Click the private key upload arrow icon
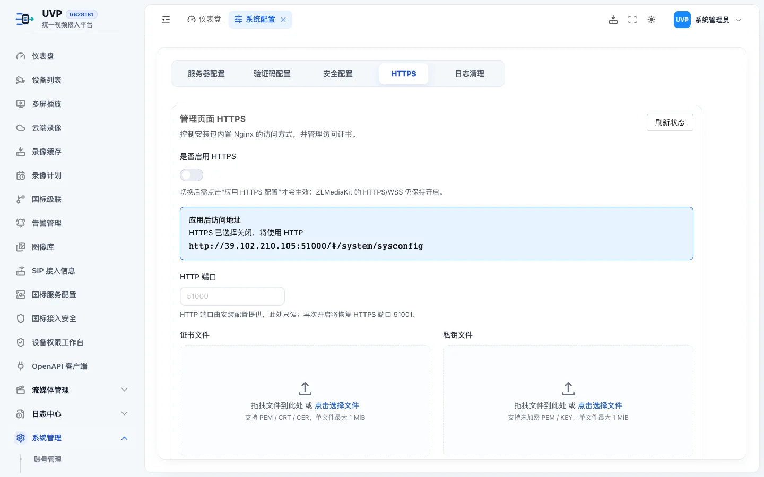 pos(568,388)
